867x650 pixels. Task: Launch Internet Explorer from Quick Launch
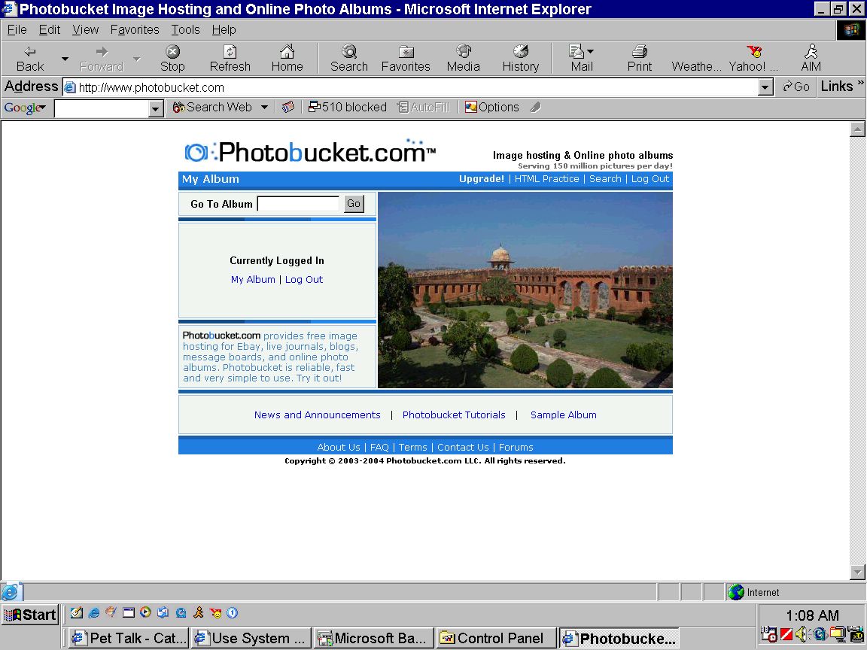pos(94,612)
